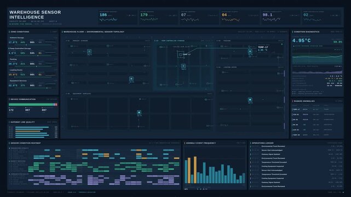The width and height of the screenshot is (351, 197).
Task: Select TEMP-17 row in Ranked Anomalies
Action: pyautogui.click(x=317, y=109)
